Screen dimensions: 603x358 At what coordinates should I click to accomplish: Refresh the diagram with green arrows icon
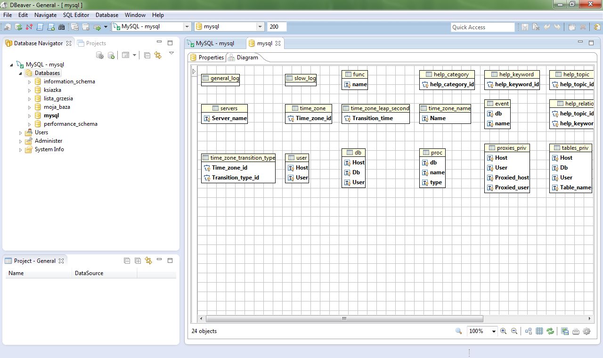[x=550, y=331]
